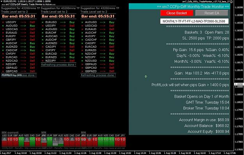
Task: Click the 'Baskets: 3' text
Action: (193, 32)
